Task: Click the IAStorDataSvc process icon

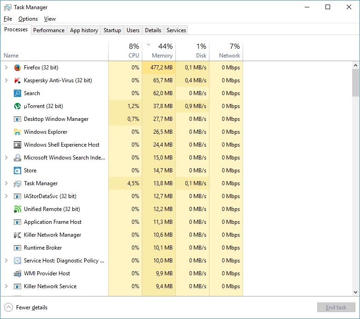Action: click(17, 196)
